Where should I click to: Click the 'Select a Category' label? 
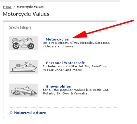pyautogui.click(x=20, y=27)
